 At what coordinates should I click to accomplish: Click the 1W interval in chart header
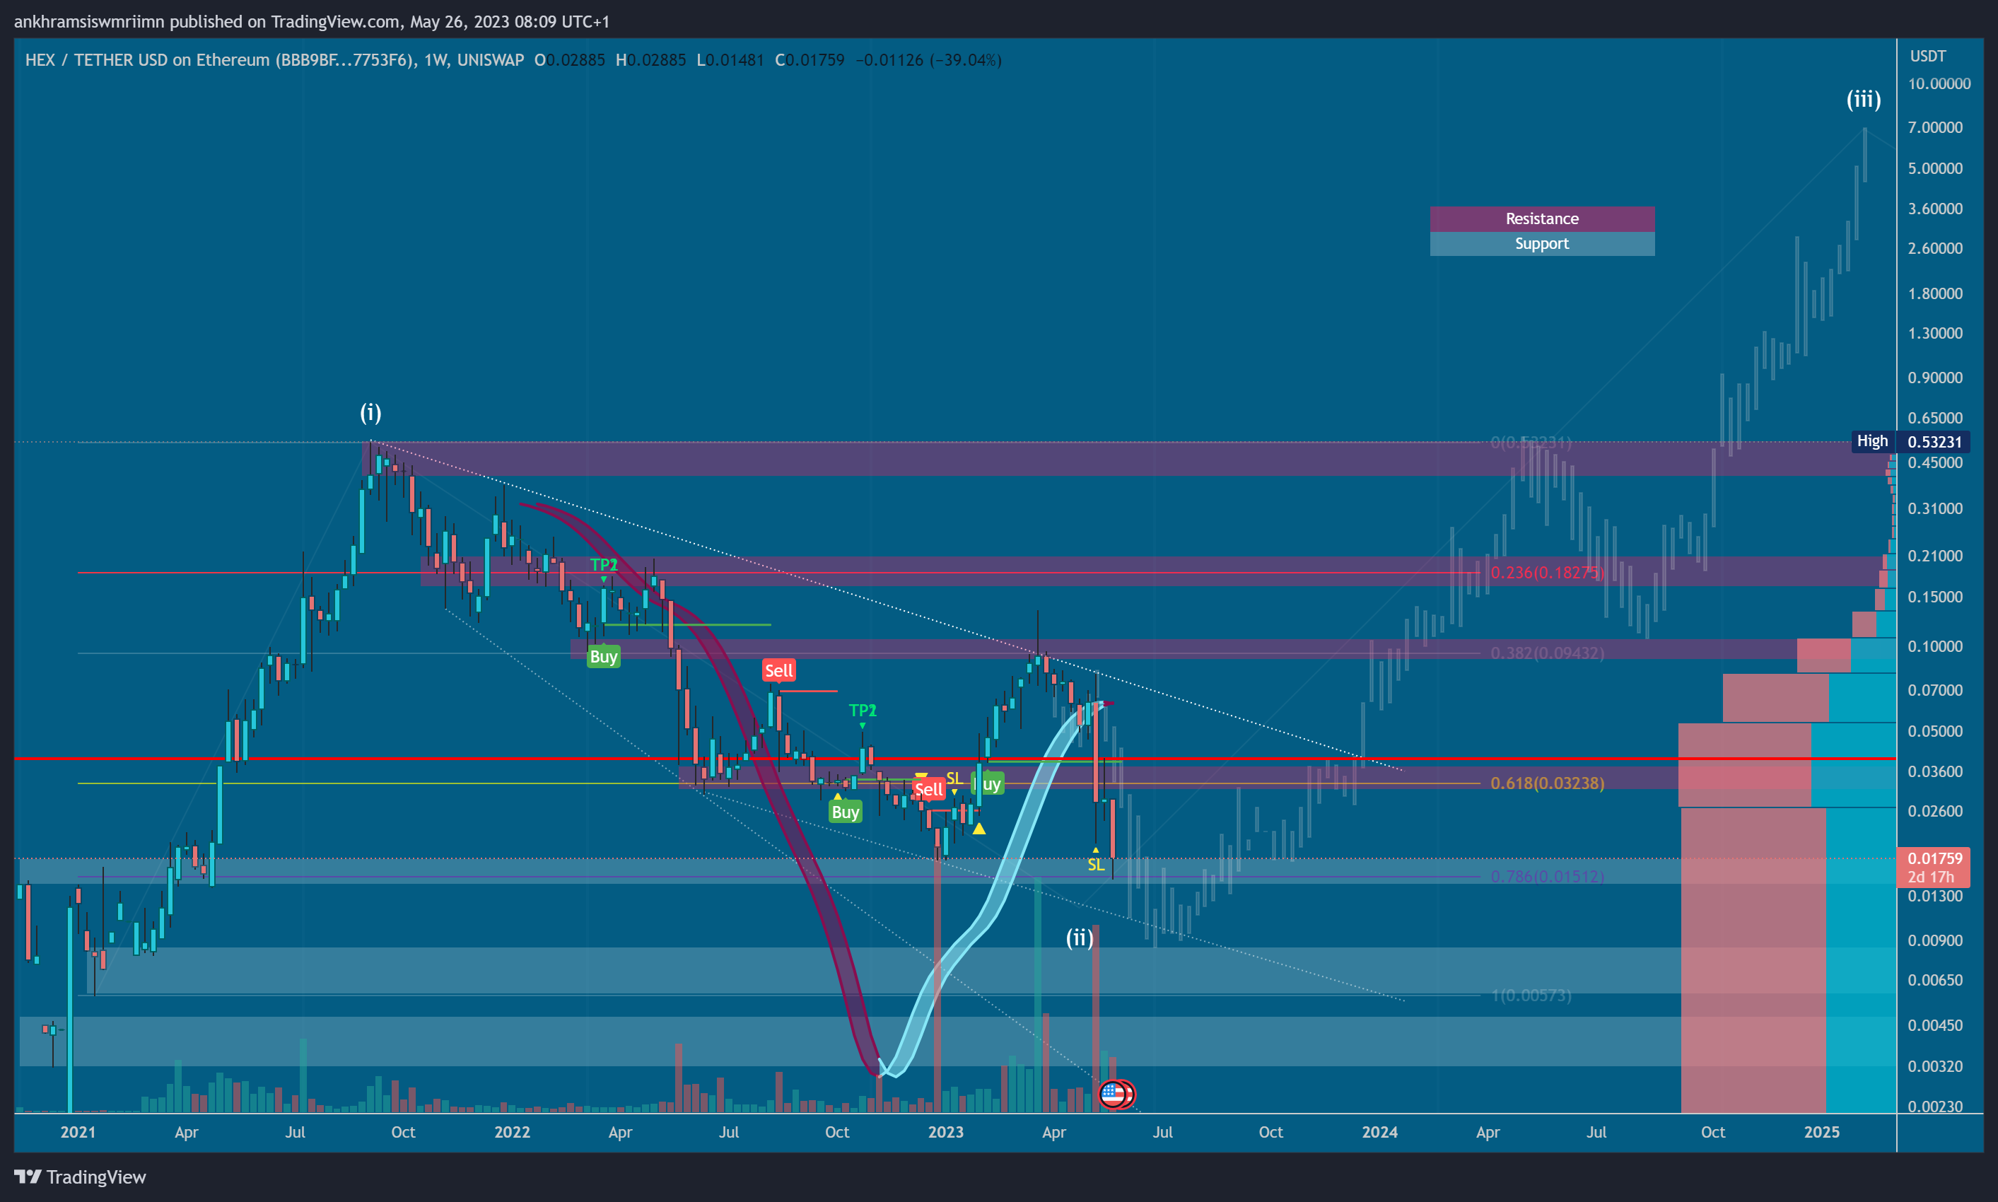436,60
